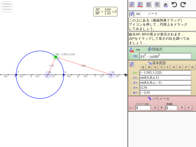Select the C shape tab

point(168,67)
